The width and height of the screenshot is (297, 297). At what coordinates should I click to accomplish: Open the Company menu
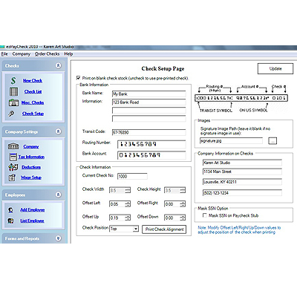point(22,54)
